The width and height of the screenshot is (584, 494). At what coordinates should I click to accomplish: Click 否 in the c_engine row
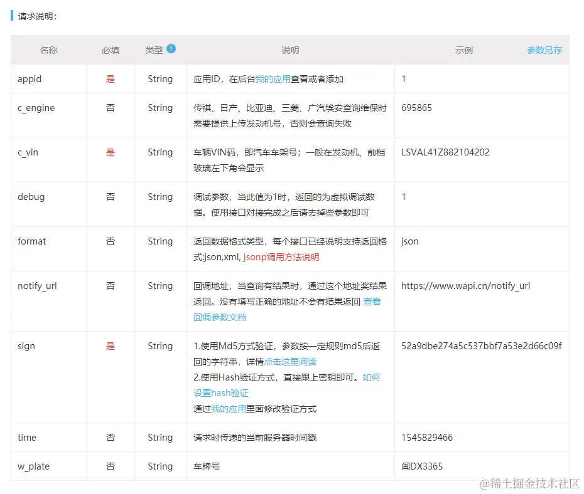click(x=111, y=108)
